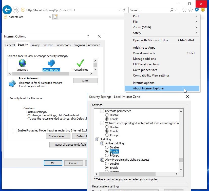The image size is (209, 191).
Task: Click the browser Forward arrow button
Action: [x=16, y=10]
